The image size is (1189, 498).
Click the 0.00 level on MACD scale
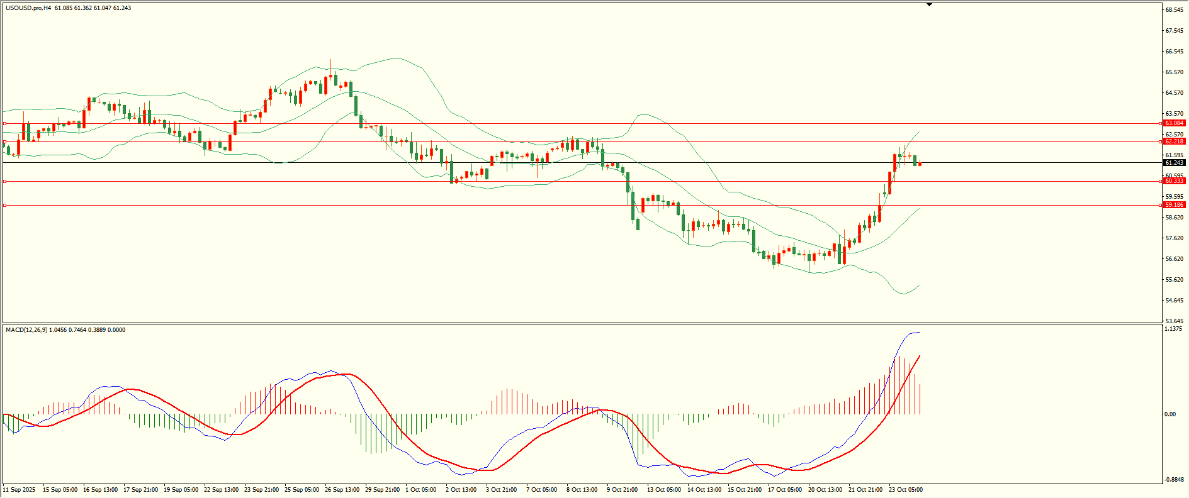click(1169, 414)
